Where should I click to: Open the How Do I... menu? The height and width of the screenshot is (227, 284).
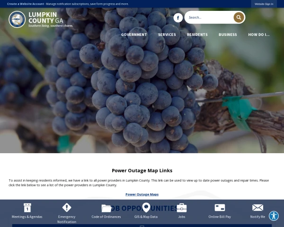(259, 35)
